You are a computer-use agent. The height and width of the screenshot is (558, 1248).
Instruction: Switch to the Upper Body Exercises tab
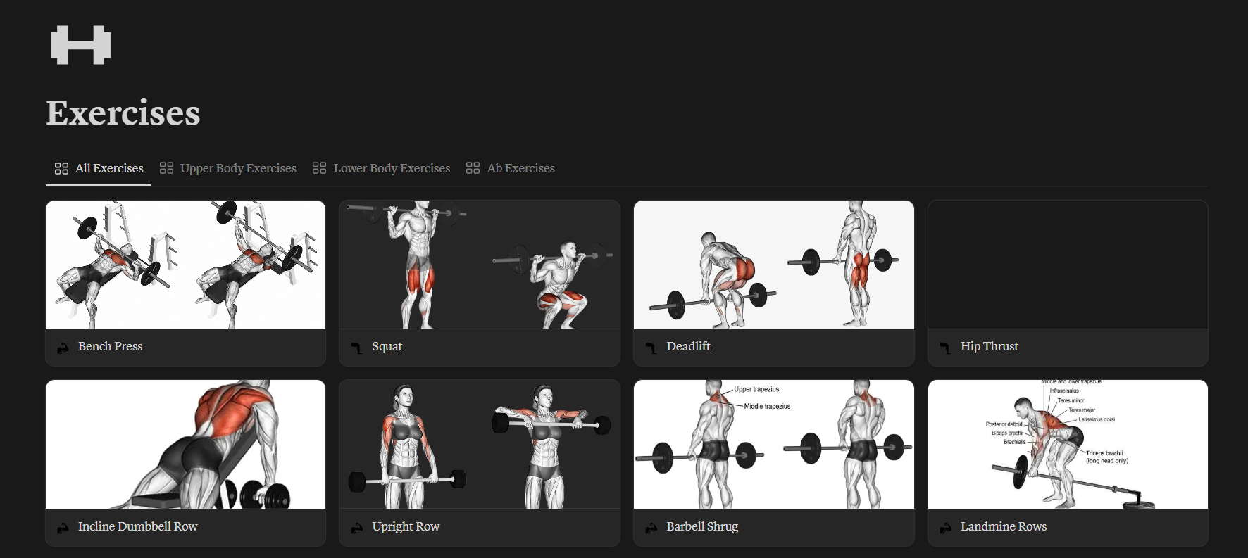[228, 168]
